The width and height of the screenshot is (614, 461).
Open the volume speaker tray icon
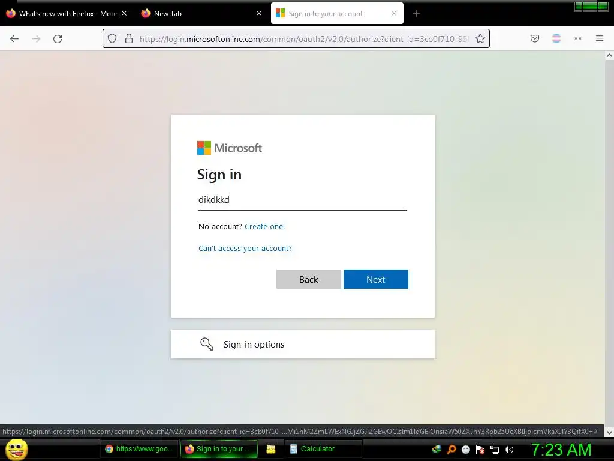click(x=509, y=450)
